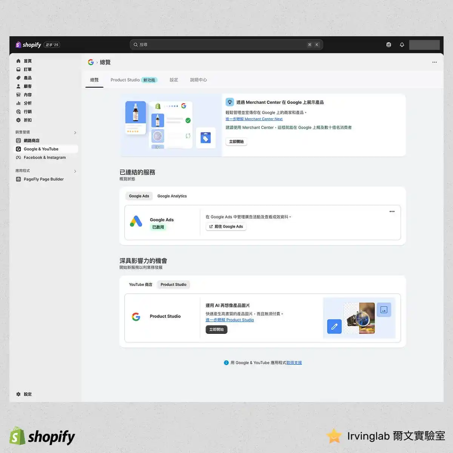
Task: Click the blue pencil edit icon in illustration
Action: coord(334,327)
